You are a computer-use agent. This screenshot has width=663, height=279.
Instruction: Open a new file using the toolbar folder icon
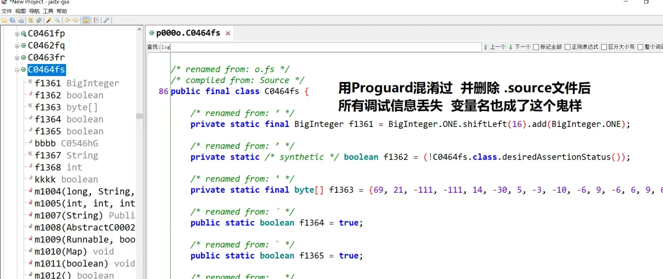coord(4,20)
